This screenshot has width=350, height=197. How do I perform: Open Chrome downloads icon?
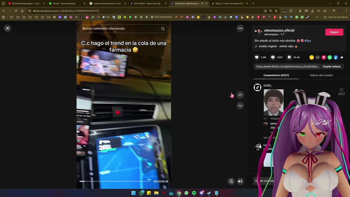313,11
